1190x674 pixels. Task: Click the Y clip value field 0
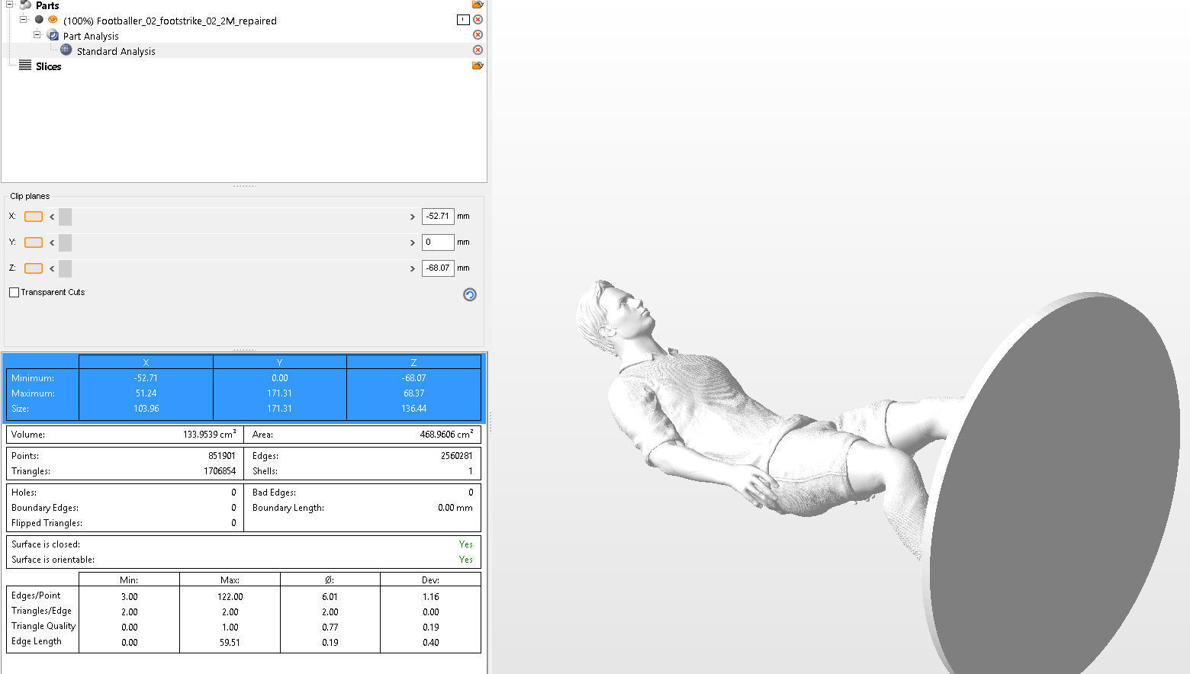(x=438, y=242)
